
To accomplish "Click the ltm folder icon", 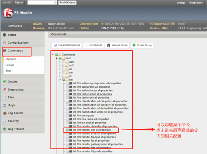I will point(67,80).
